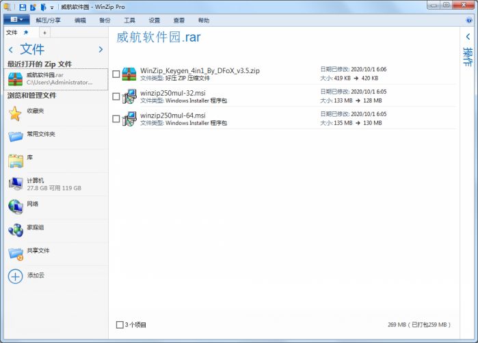This screenshot has width=478, height=343.
Task: Click the third quick access toolbar icon
Action: click(43, 7)
